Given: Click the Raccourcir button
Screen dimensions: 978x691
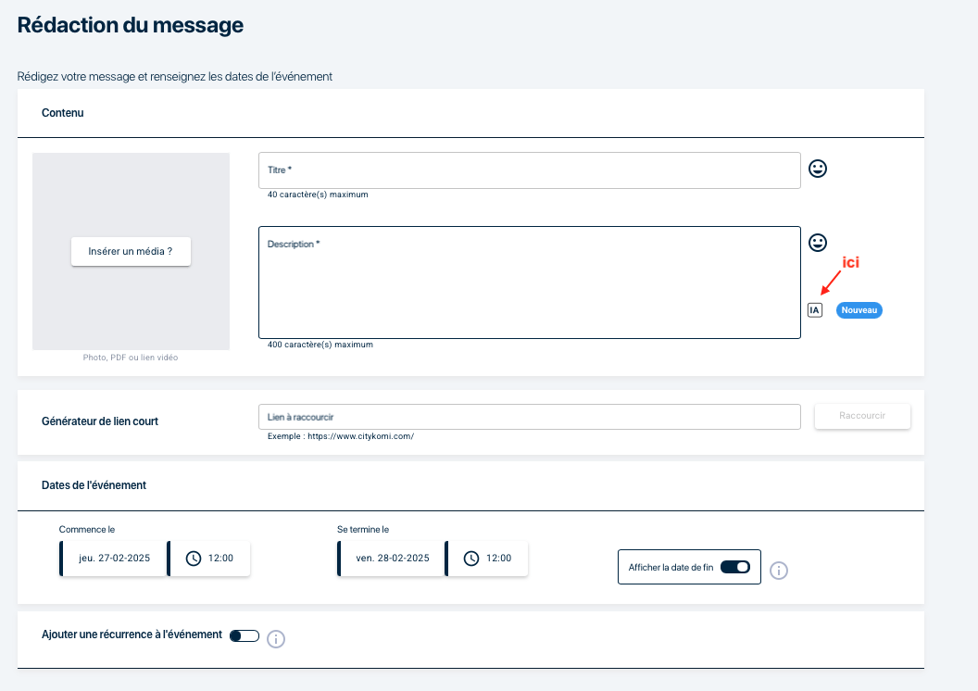Looking at the screenshot, I should point(862,416).
